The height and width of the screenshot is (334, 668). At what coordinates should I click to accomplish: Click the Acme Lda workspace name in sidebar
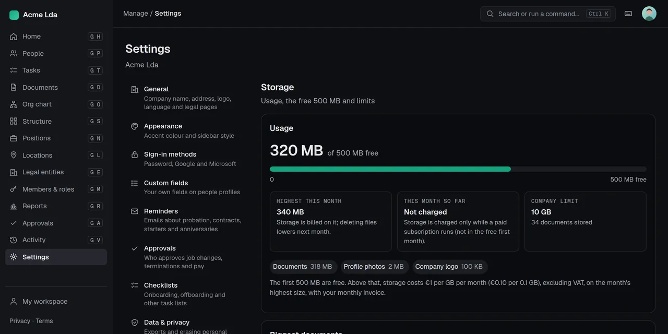pos(40,15)
